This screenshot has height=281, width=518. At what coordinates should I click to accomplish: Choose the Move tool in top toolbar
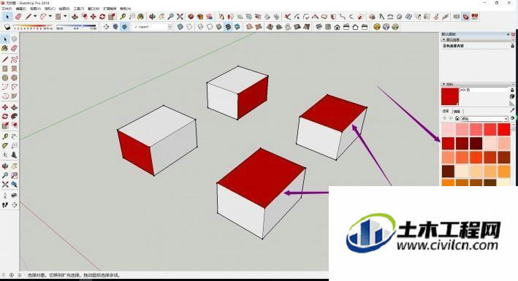[x=94, y=17]
